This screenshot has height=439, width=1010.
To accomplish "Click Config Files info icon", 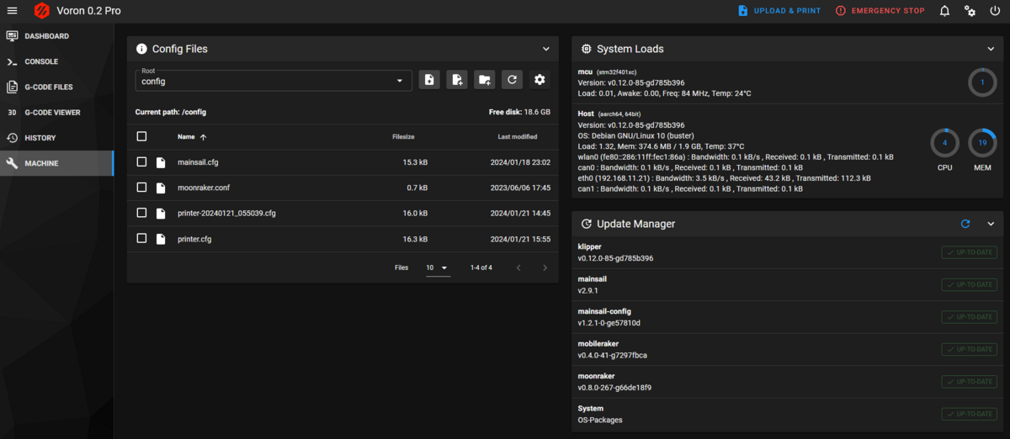I will 141,49.
